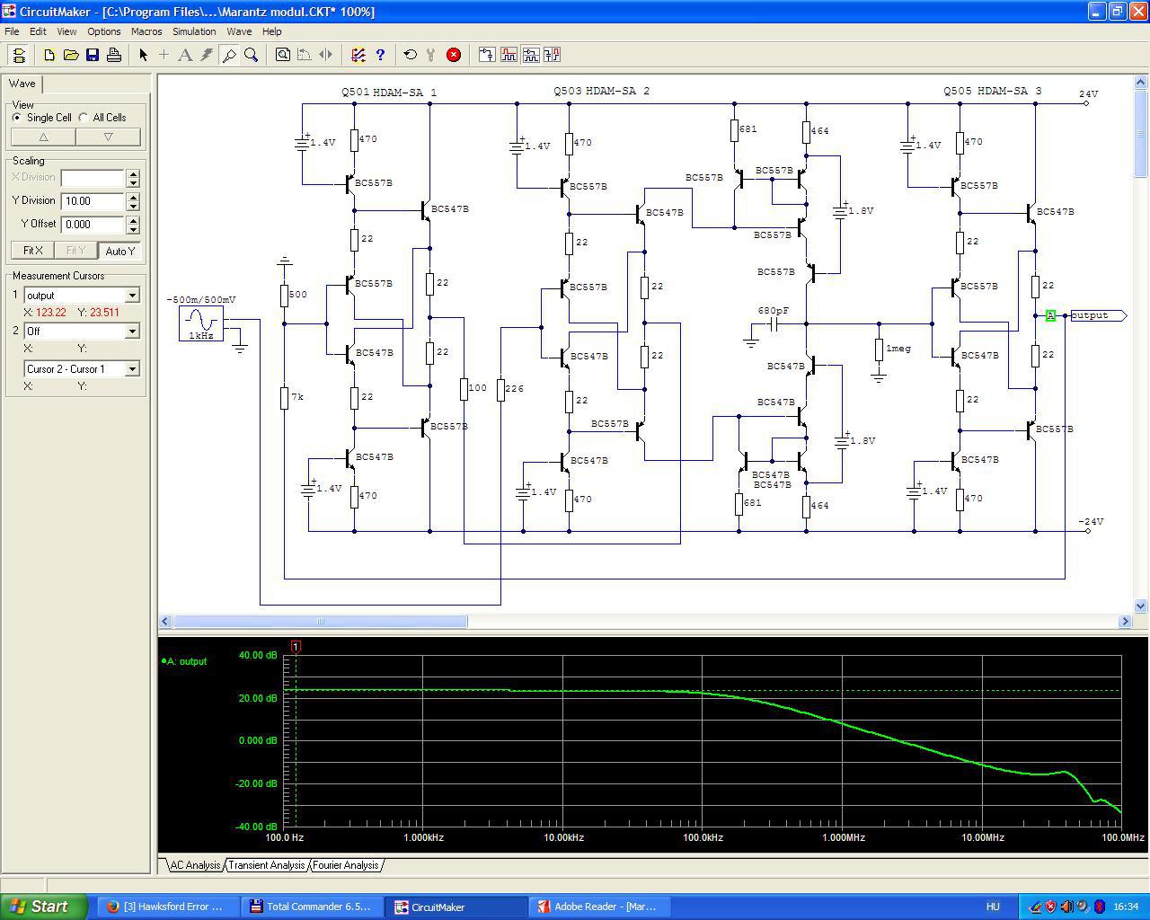1150x920 pixels.
Task: Open the Simulation menu
Action: coord(194,31)
